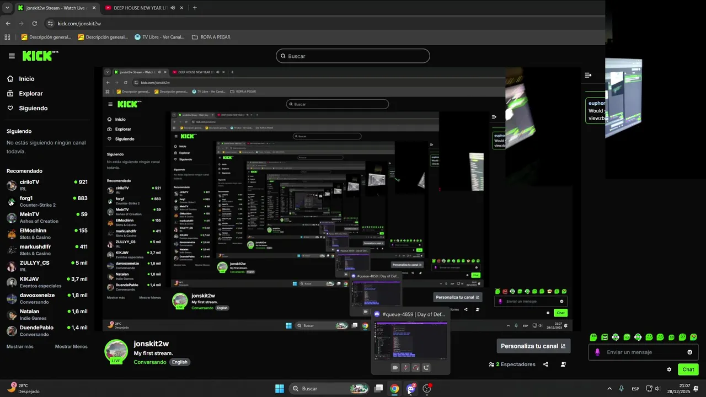
Task: Switch to DEEP HOUSE NEW YEAR tab
Action: point(141,8)
